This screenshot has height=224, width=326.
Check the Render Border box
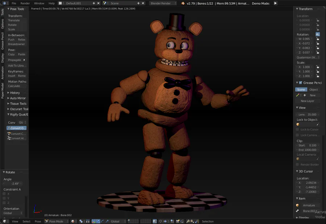click(297, 164)
